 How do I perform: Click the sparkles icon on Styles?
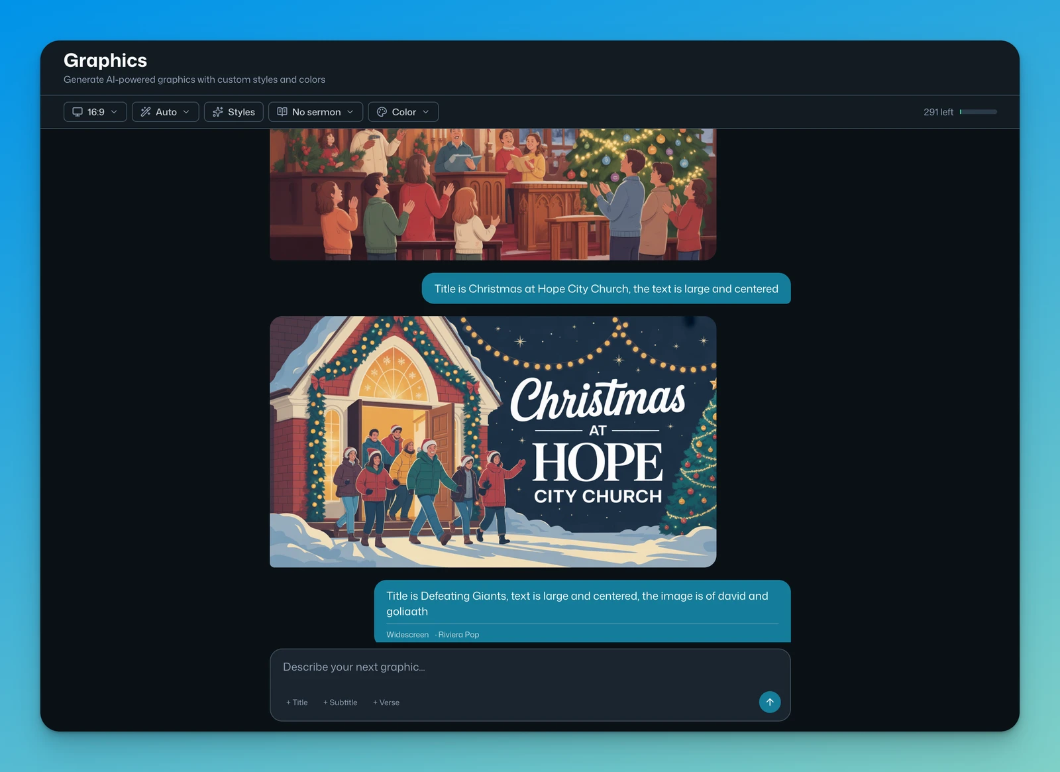(218, 112)
